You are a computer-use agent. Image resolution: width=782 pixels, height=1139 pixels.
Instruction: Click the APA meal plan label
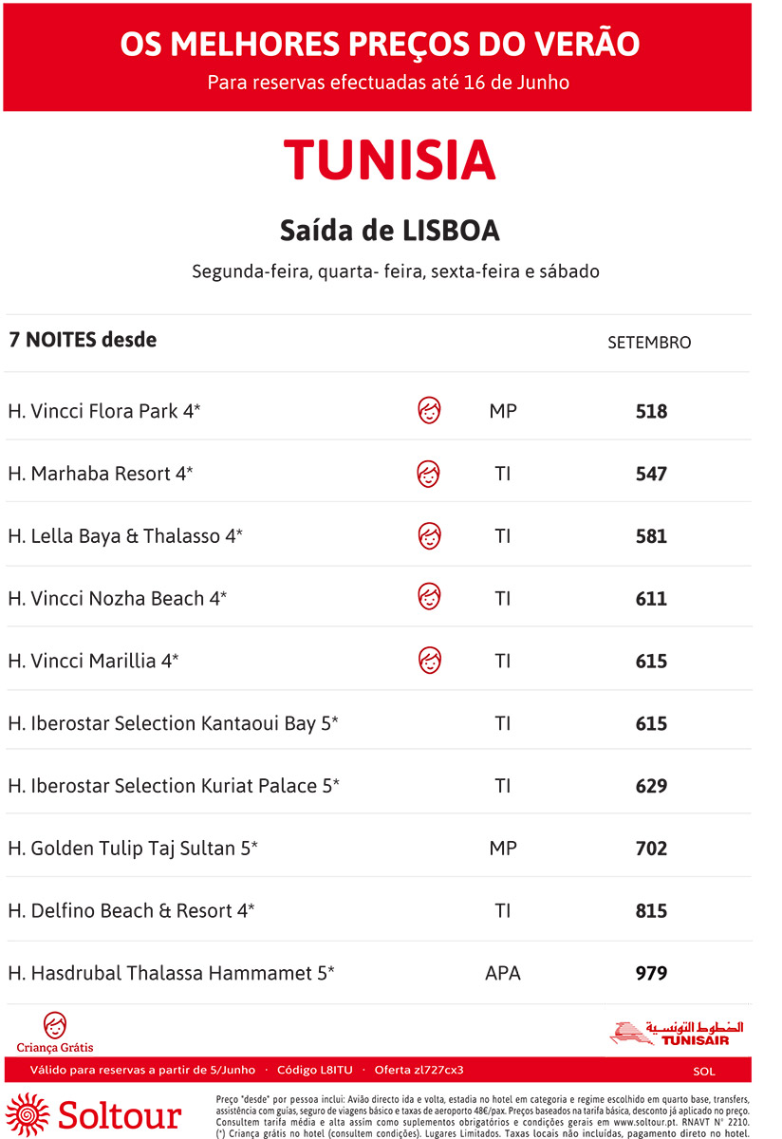point(503,973)
